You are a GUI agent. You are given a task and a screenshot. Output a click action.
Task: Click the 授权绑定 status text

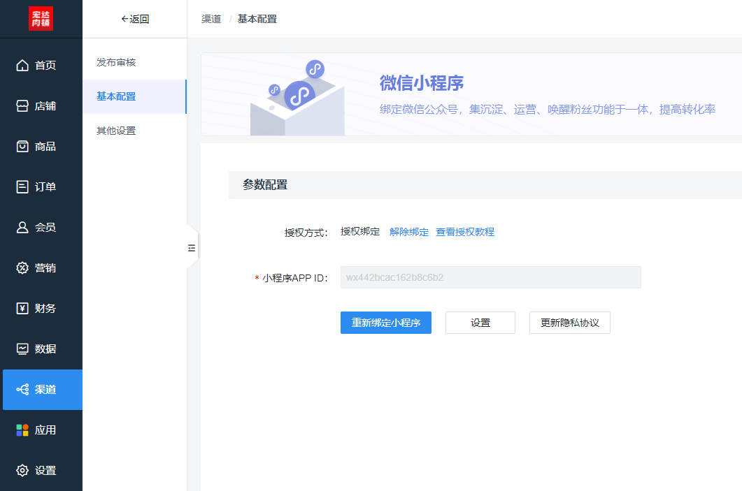360,232
